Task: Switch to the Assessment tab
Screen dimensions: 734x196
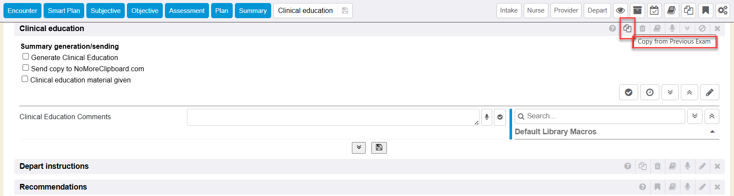Action: coord(187,11)
